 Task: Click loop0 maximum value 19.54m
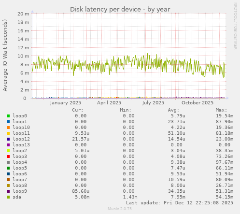pyautogui.click(x=225, y=116)
